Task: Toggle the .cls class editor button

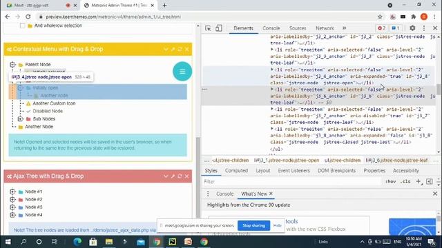Action: tap(405, 182)
